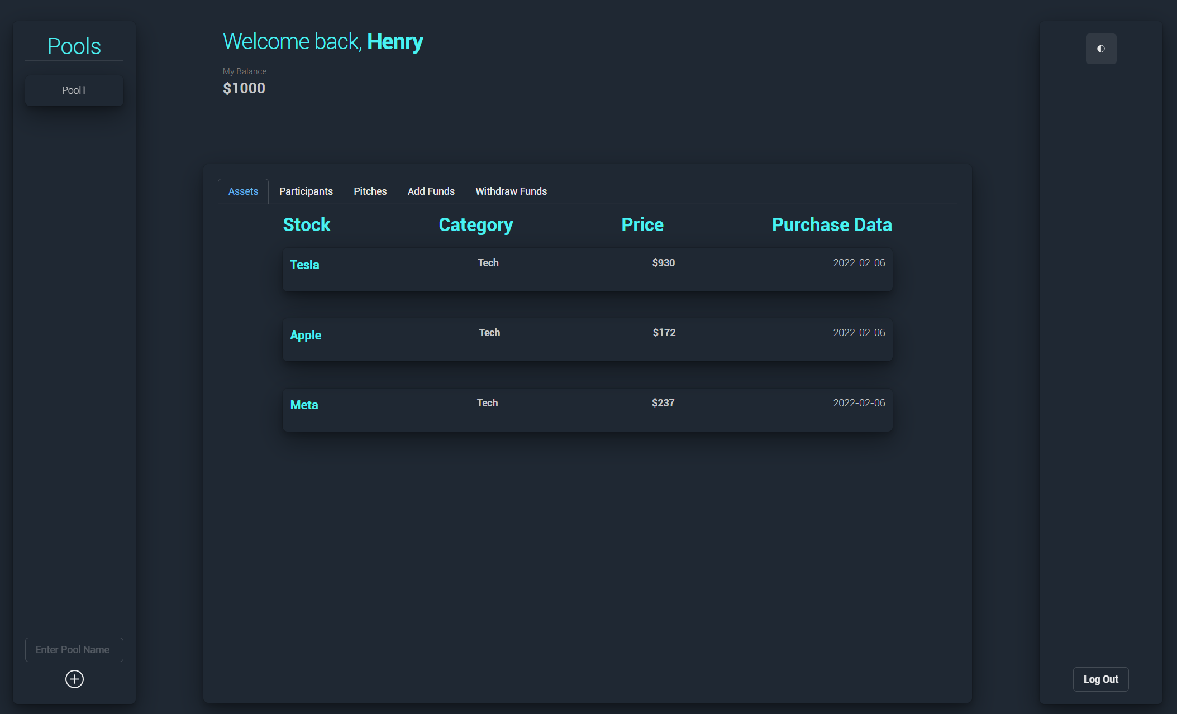Select the Assets tab
Screen dimensions: 1177x714
point(243,191)
